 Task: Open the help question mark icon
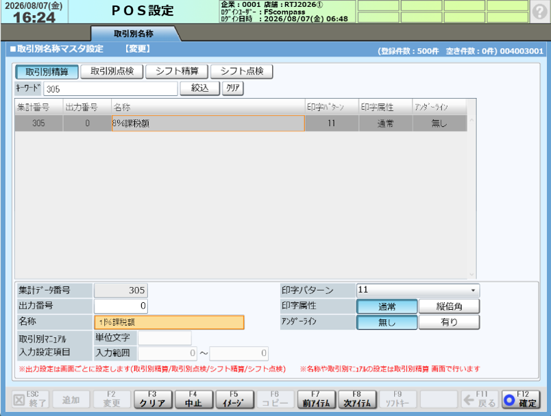(x=539, y=11)
